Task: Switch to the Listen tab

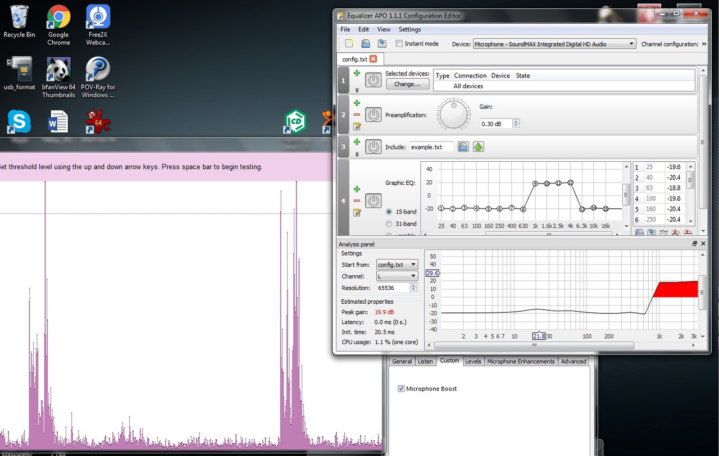Action: pyautogui.click(x=426, y=362)
